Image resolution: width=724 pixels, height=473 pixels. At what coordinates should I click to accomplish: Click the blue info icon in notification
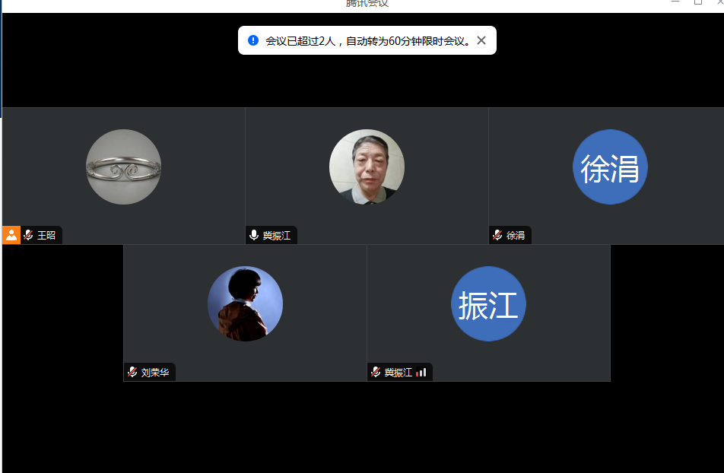pyautogui.click(x=253, y=40)
